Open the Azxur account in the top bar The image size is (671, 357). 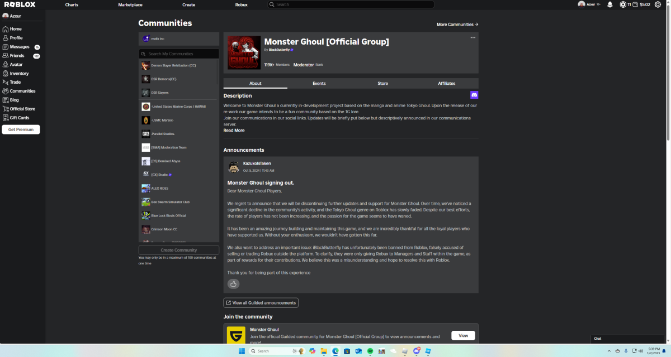click(588, 4)
